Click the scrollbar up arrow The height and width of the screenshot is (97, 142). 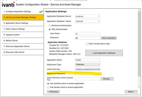139,10
